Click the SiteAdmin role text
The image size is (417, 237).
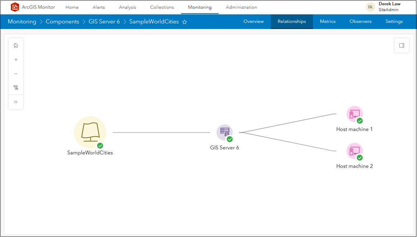click(x=389, y=10)
